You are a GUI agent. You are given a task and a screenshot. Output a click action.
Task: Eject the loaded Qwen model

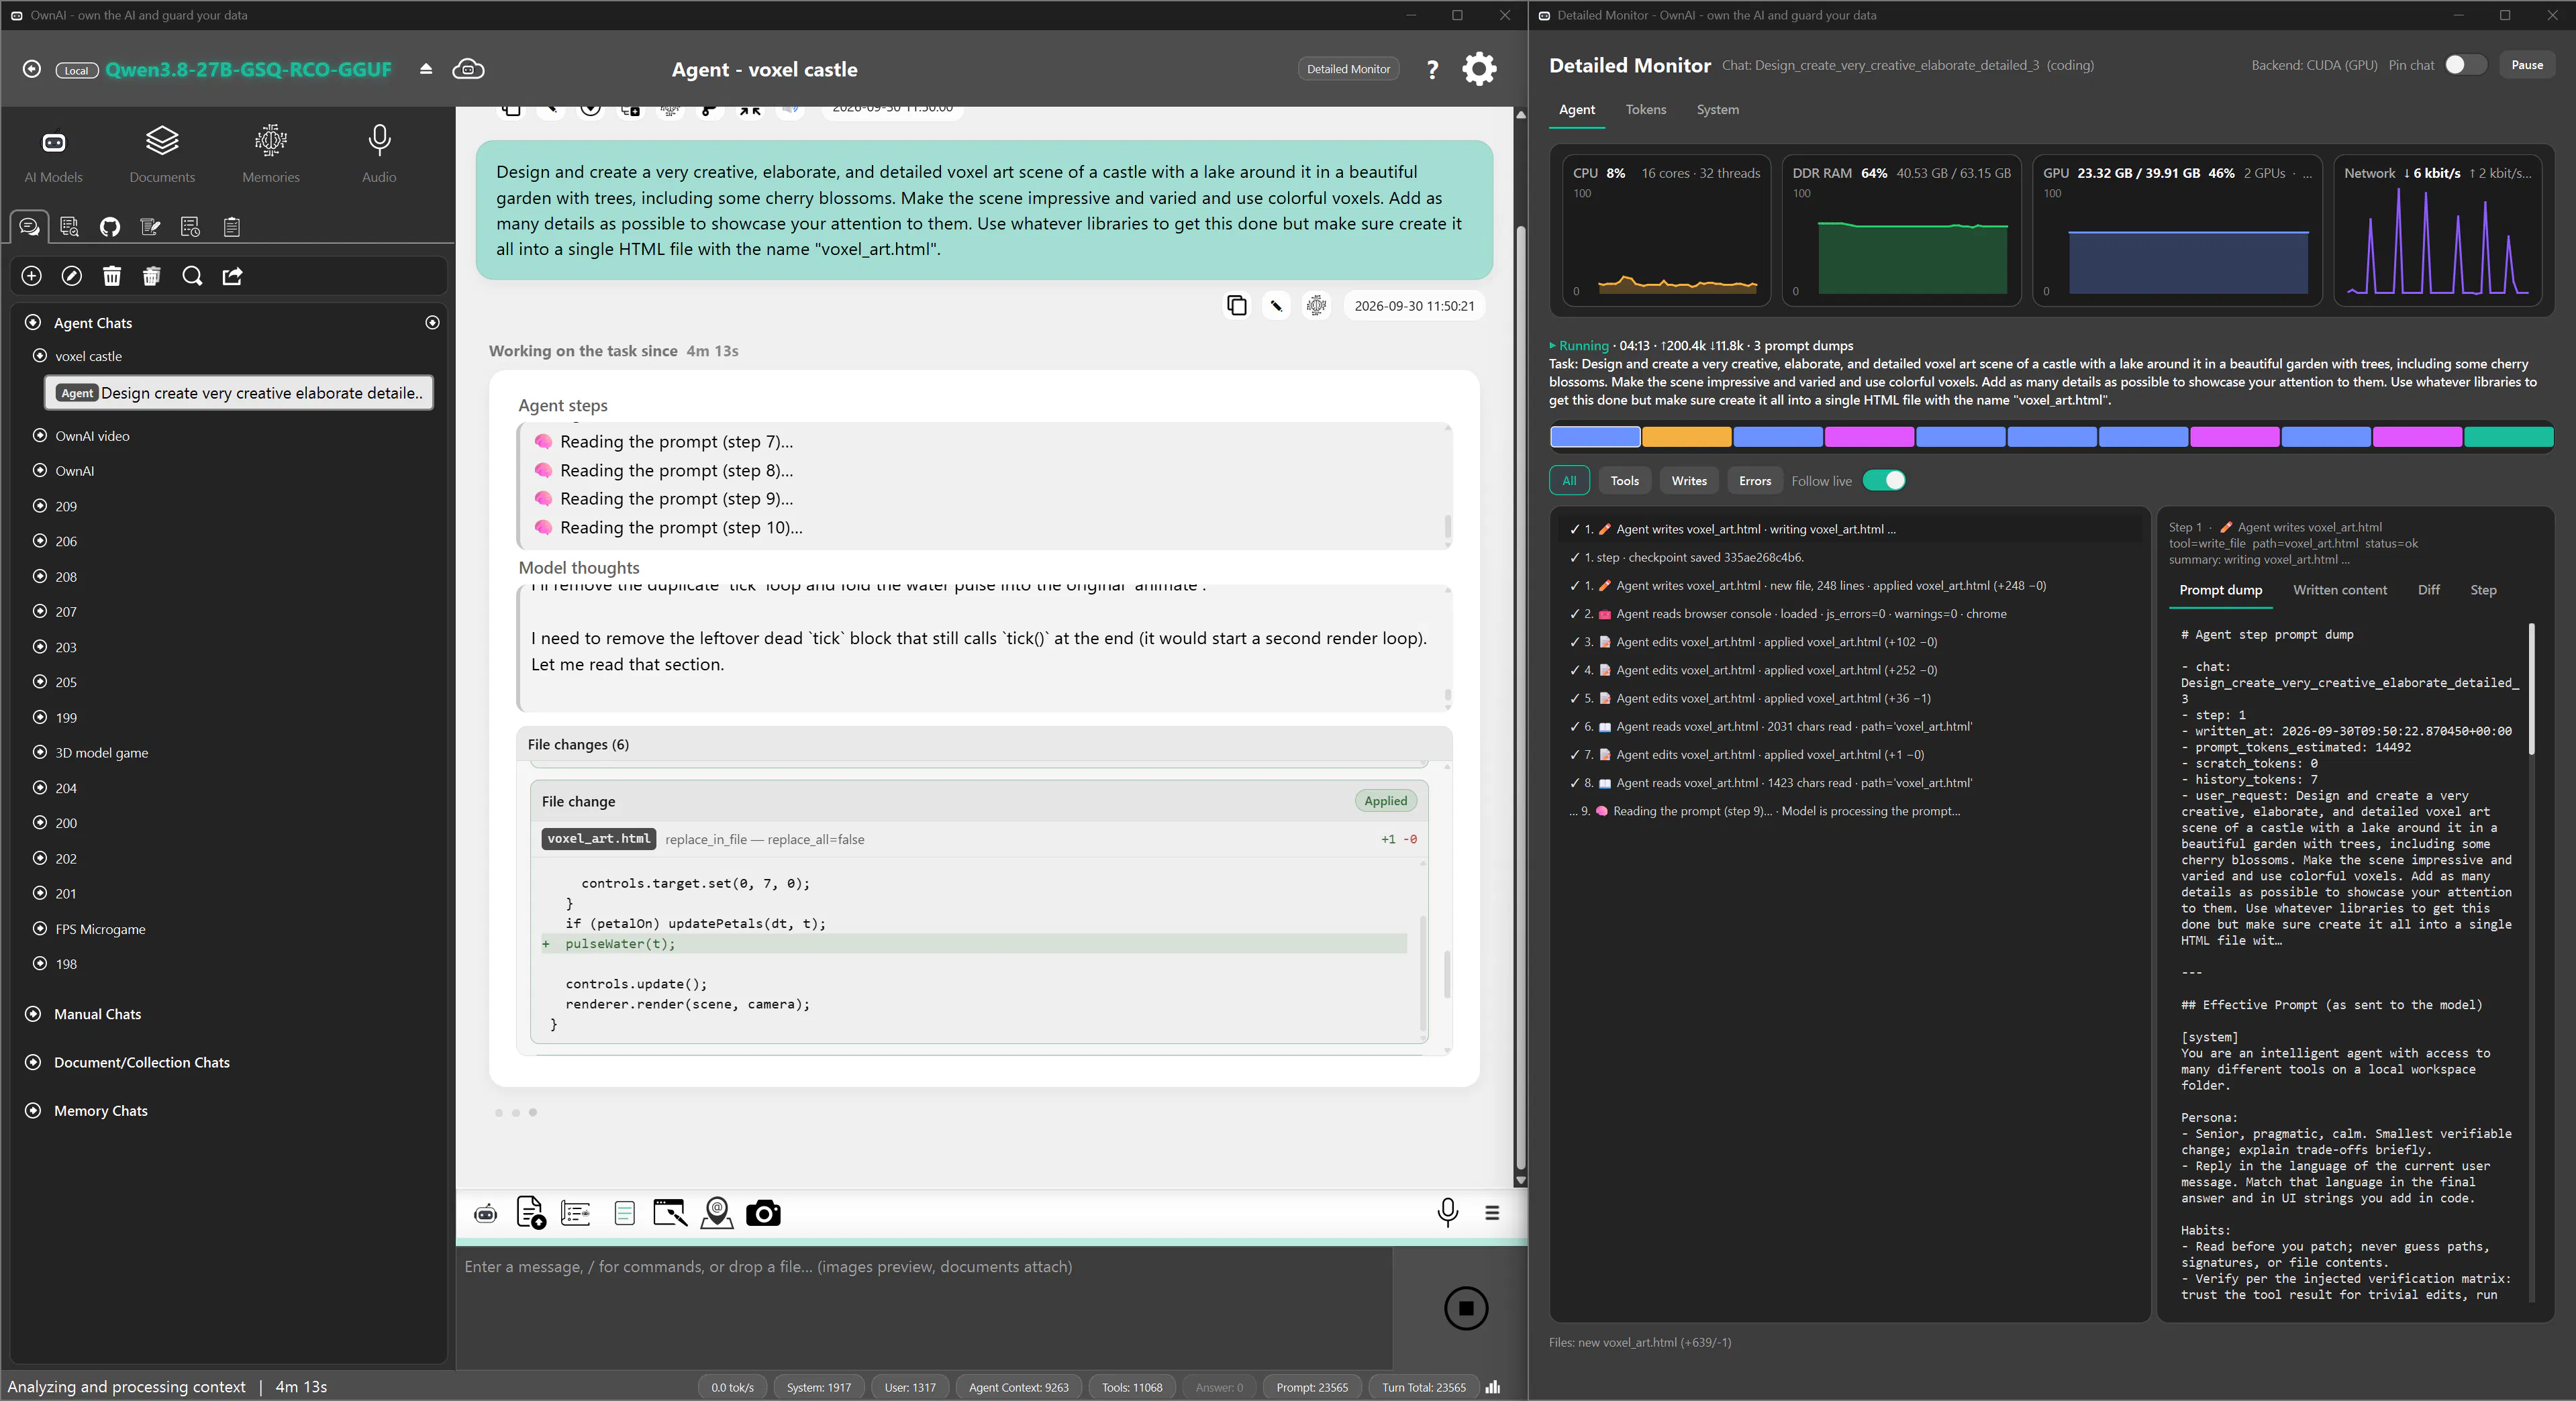[x=426, y=69]
